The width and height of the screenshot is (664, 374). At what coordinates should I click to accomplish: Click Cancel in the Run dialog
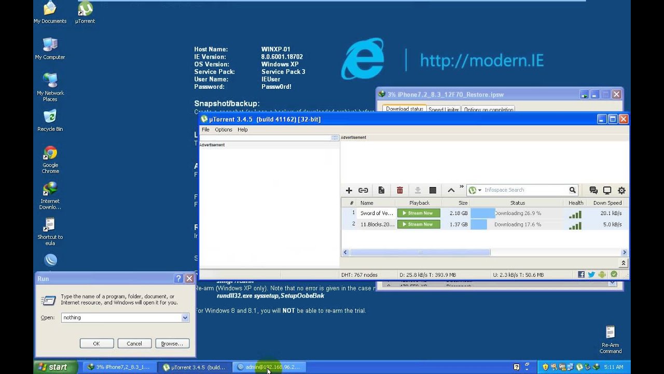tap(134, 343)
